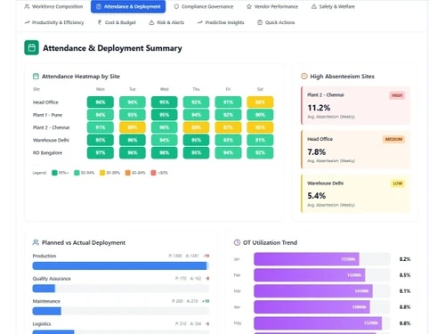Image resolution: width=445 pixels, height=334 pixels.
Task: Click Plant 1 - Pune Wednesday 95% cell
Action: (165, 115)
